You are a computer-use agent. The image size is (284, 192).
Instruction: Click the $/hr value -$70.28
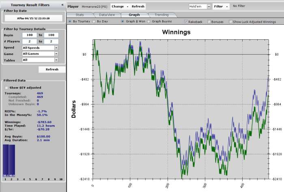[x=43, y=129]
